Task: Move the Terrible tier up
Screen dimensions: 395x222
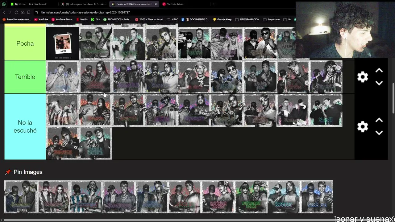Action: 379,71
